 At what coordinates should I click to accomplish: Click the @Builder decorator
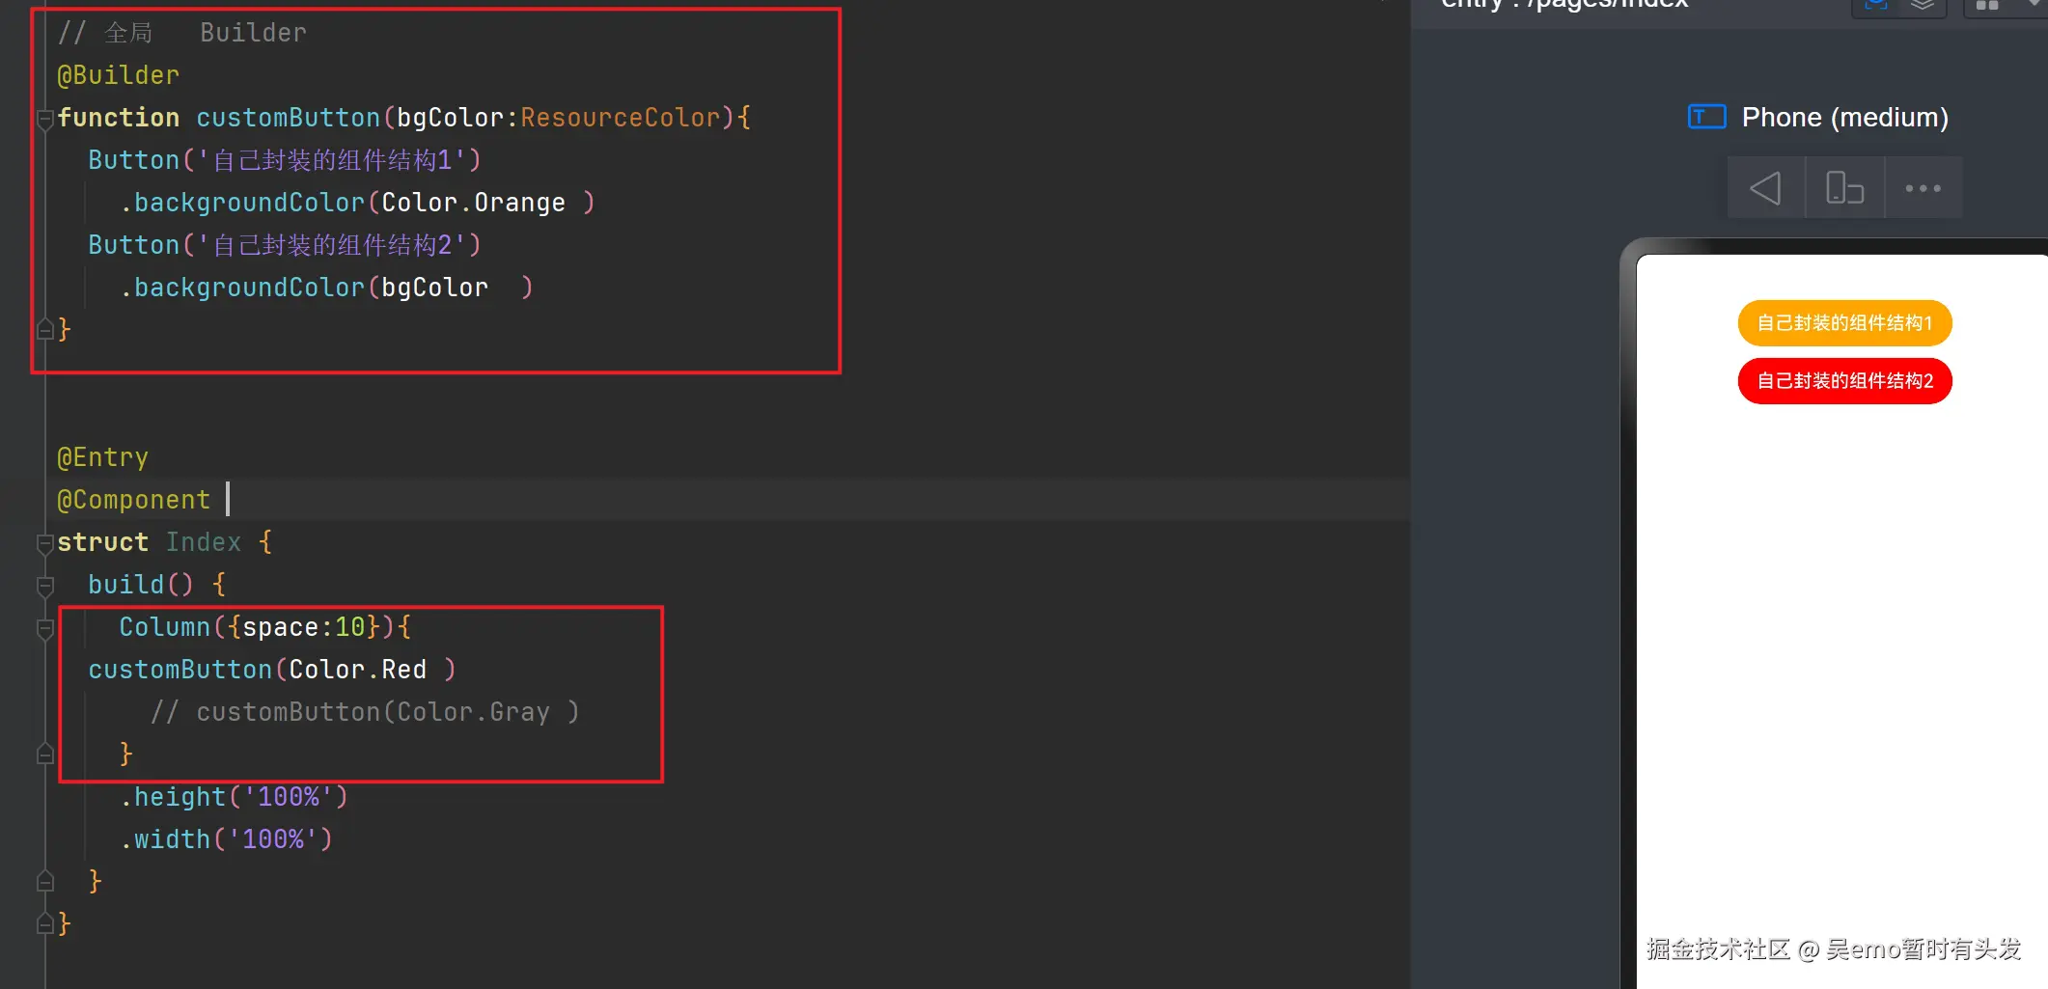[118, 75]
